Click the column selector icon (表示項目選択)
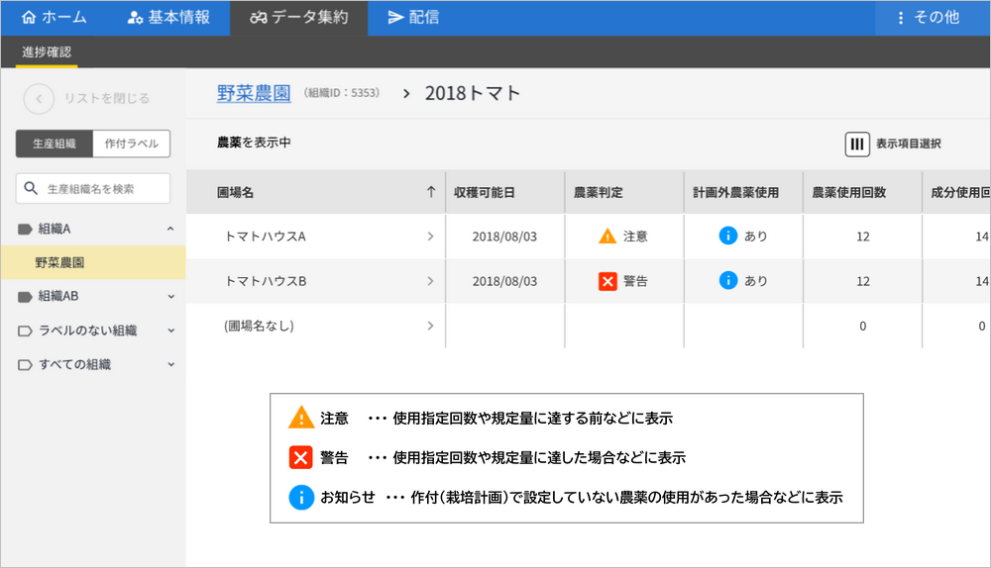 (x=856, y=143)
